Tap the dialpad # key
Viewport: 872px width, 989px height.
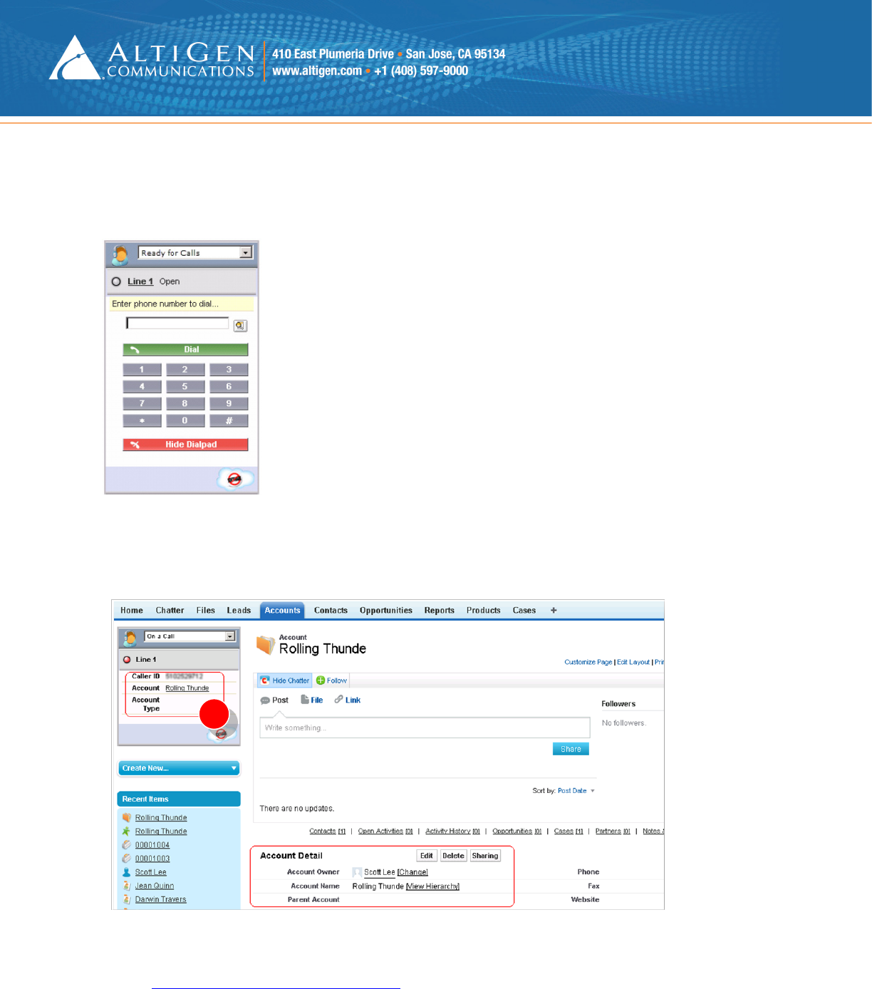click(x=229, y=421)
